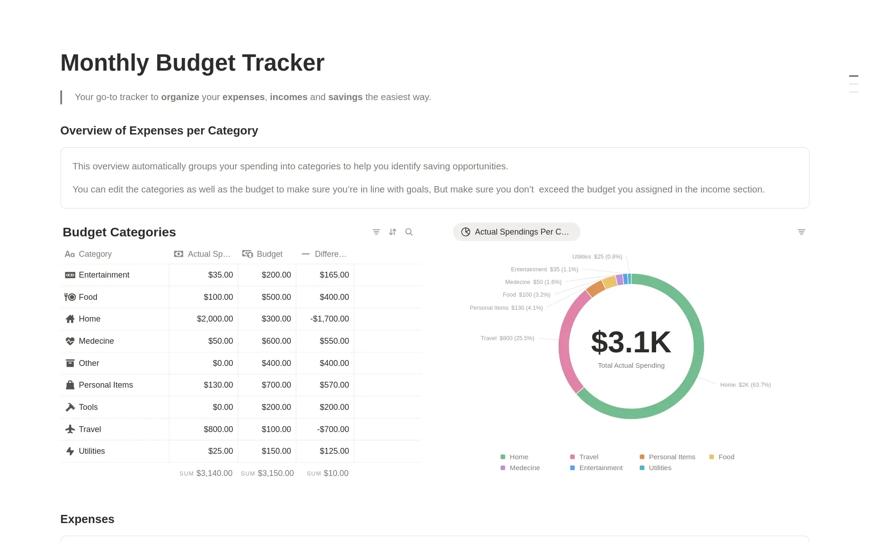Select the Actual Spendings Per C… chart tab
The height and width of the screenshot is (543, 870).
click(517, 232)
